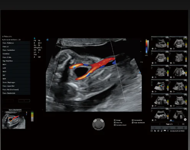Click the trash delete icon
Image resolution: width=190 pixels, height=150 pixels.
[x=184, y=128]
